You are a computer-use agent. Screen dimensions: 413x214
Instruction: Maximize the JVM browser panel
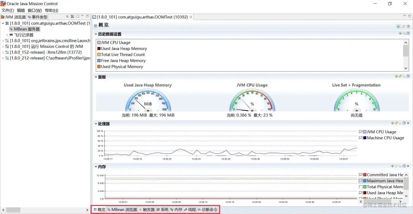tap(87, 16)
